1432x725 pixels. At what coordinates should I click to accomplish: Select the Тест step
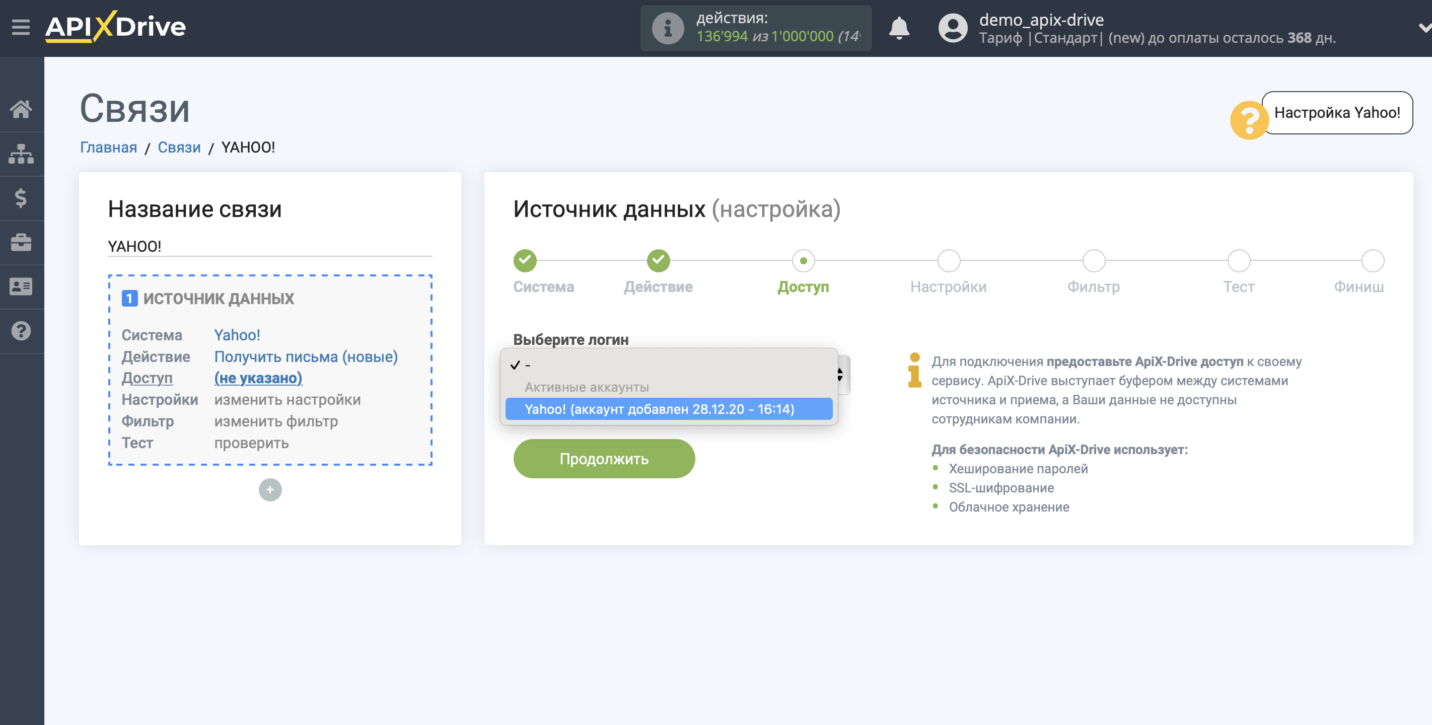pos(1239,260)
